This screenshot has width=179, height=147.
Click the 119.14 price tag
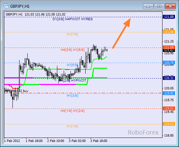click(x=169, y=124)
